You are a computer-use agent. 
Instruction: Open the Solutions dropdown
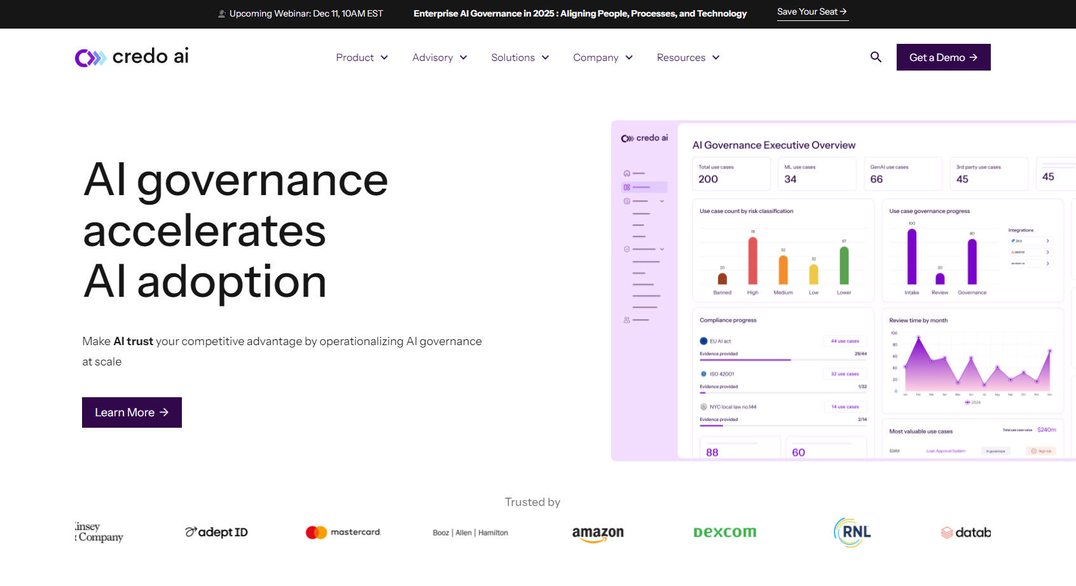[520, 58]
